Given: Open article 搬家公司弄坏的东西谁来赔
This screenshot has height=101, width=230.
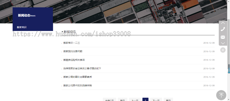Looking at the screenshot, I should tap(77, 86).
